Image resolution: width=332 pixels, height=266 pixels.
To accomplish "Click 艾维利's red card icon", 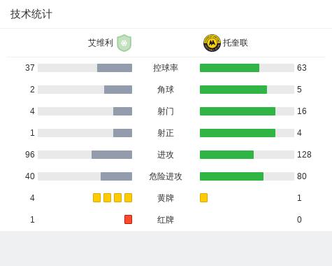I will [128, 220].
